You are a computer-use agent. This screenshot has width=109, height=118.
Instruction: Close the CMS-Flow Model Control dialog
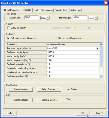click(106, 3)
